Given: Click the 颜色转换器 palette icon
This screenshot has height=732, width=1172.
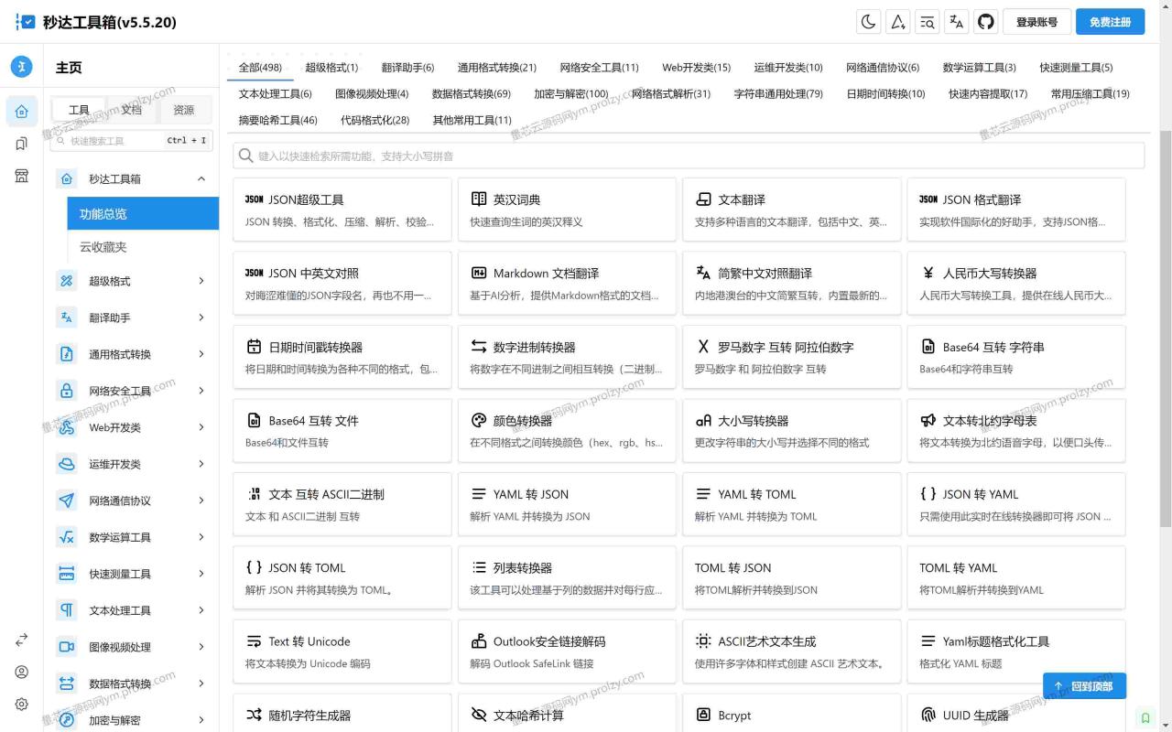Looking at the screenshot, I should [x=478, y=421].
